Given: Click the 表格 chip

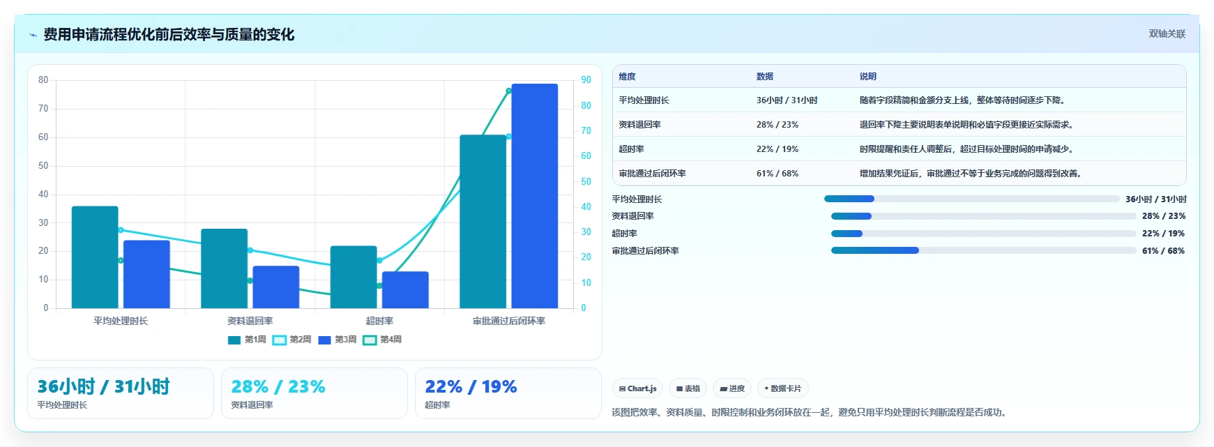Looking at the screenshot, I should [x=688, y=388].
